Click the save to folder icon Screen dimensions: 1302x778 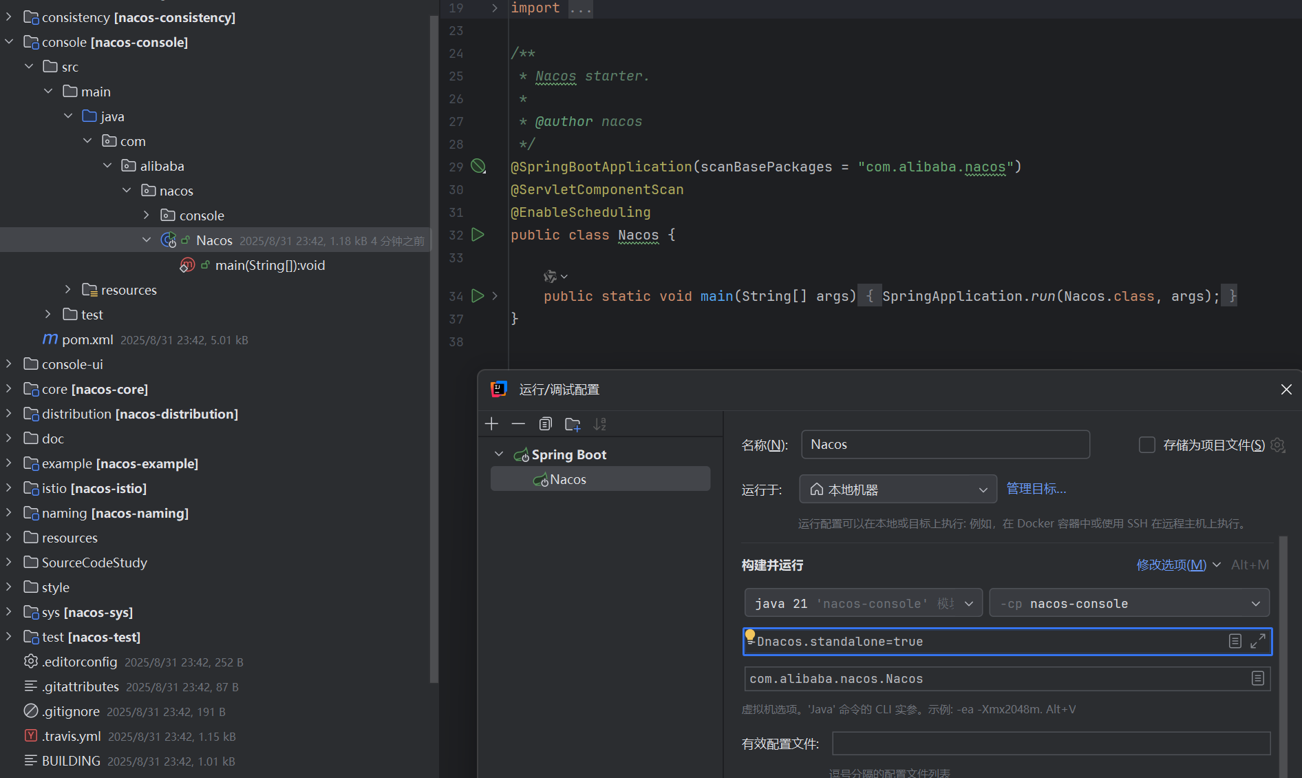click(x=573, y=424)
